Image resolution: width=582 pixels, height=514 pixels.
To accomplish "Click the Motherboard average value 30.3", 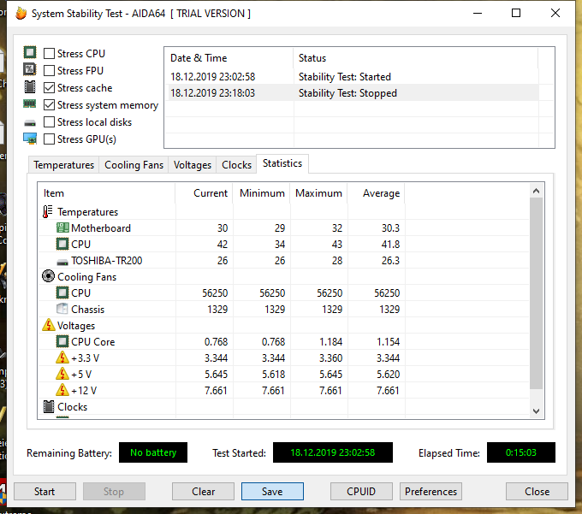I will pyautogui.click(x=390, y=228).
